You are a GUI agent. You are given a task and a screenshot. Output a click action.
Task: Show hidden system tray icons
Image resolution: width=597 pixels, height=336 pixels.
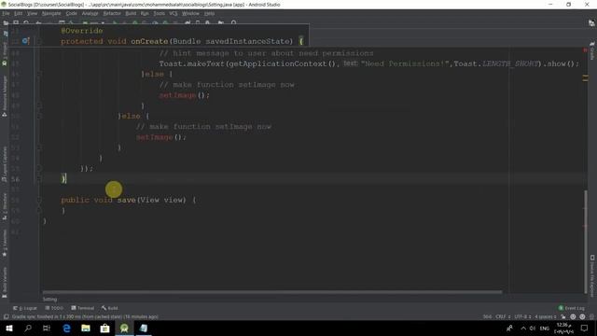click(523, 328)
